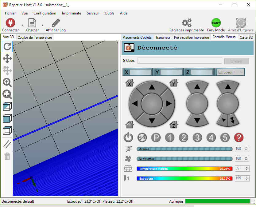
Task: Switch to isometric view cube icon
Action: pos(7,106)
